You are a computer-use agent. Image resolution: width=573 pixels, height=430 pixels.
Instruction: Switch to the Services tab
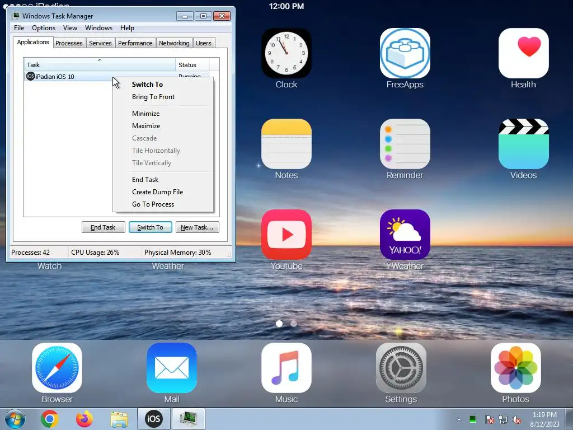[x=100, y=43]
